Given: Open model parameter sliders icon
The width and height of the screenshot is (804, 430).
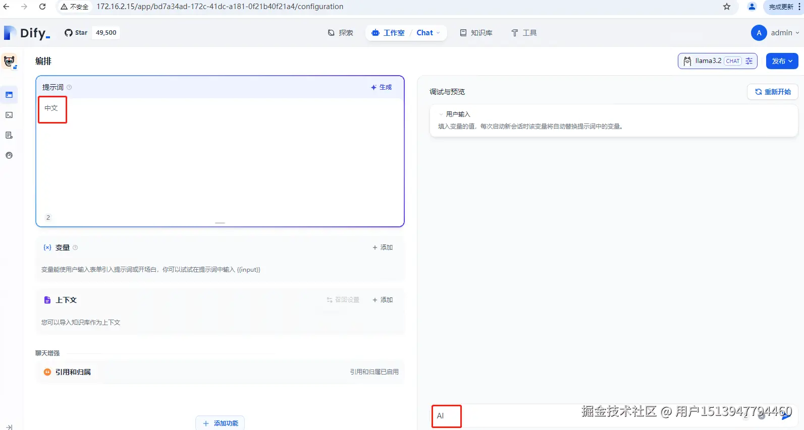Looking at the screenshot, I should tap(749, 61).
